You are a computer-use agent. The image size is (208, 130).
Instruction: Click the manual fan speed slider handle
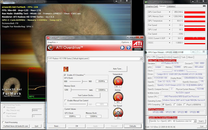point(87,104)
